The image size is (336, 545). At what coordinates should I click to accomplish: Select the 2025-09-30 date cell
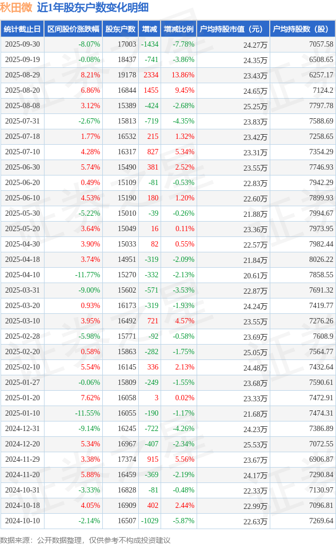(x=22, y=45)
